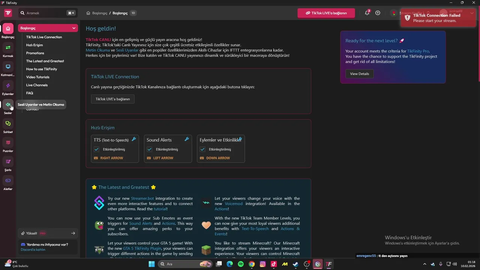Open TikTok from the taskbar

coord(274,264)
